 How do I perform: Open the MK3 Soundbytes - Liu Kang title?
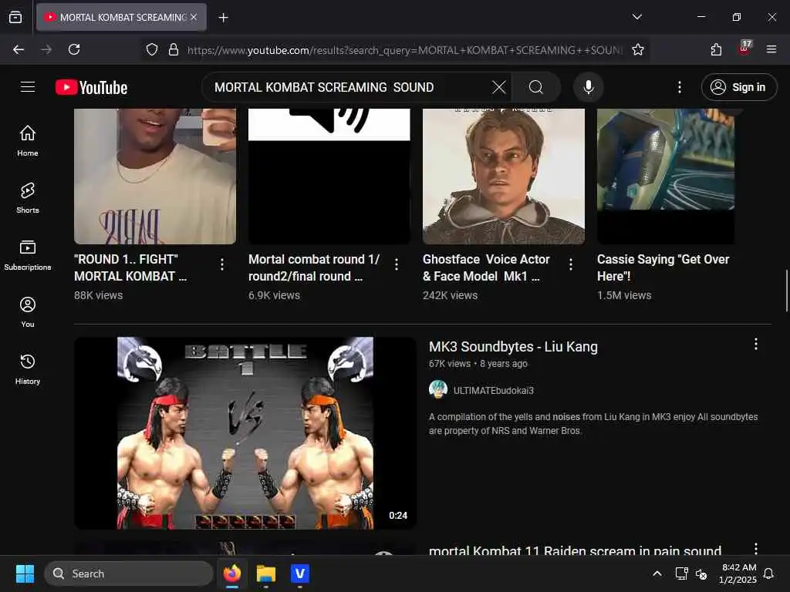click(x=513, y=347)
